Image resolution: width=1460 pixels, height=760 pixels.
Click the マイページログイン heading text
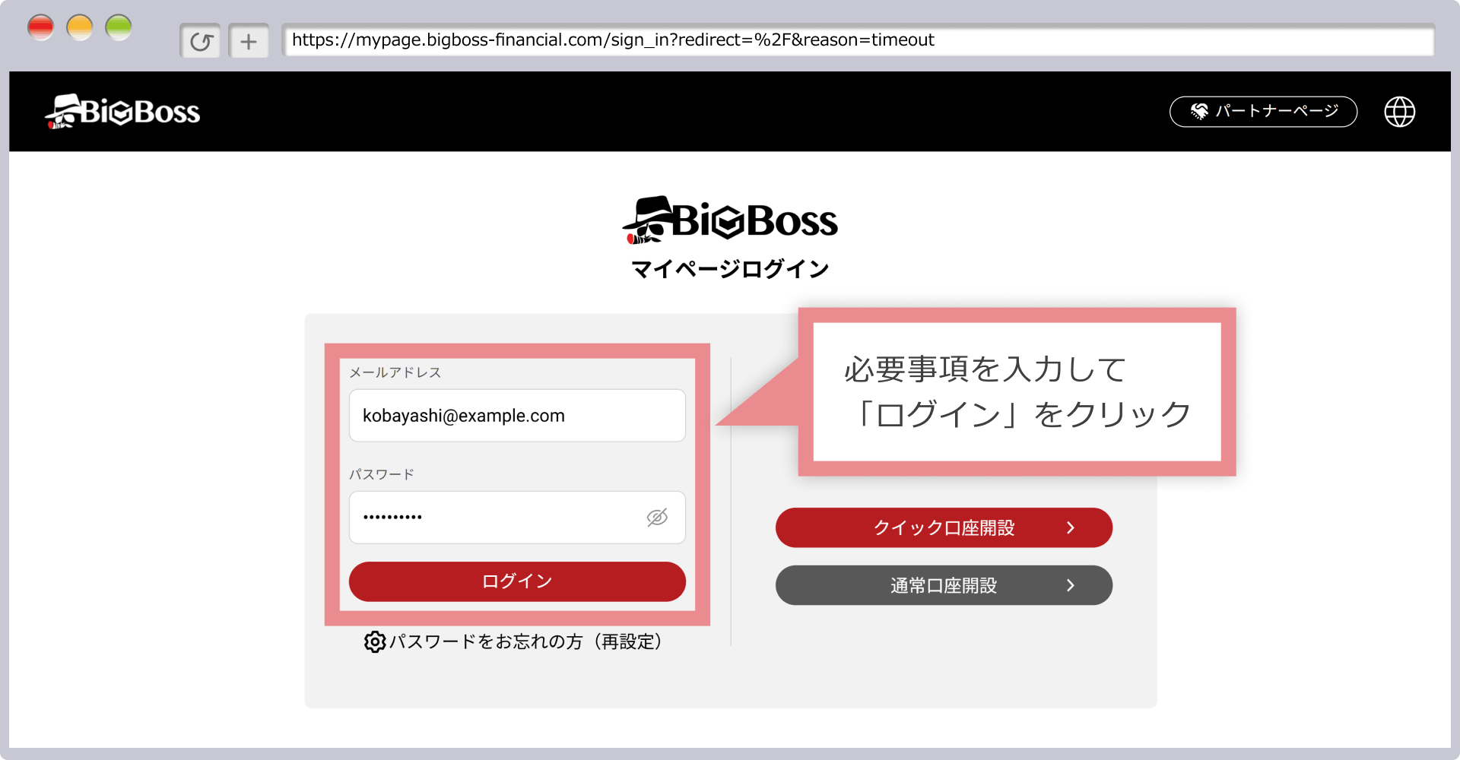click(730, 269)
